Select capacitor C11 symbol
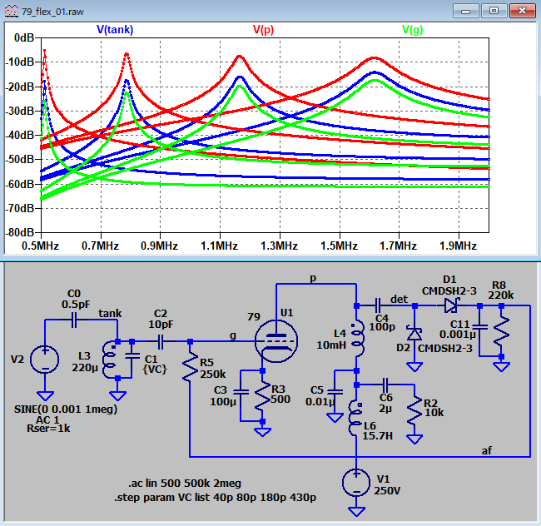The height and width of the screenshot is (526, 541). 479,326
